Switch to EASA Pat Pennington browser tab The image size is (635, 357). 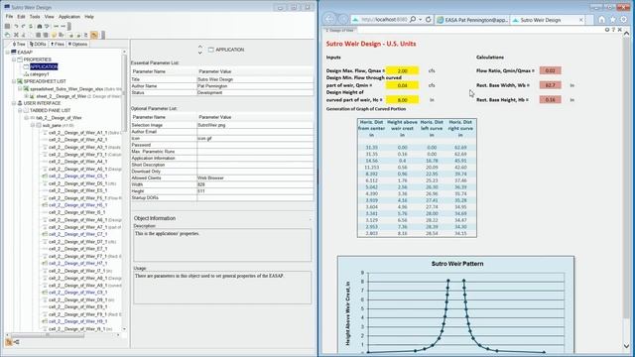click(472, 20)
